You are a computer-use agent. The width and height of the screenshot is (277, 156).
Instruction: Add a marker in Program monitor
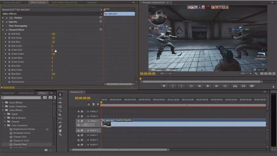pos(164,86)
